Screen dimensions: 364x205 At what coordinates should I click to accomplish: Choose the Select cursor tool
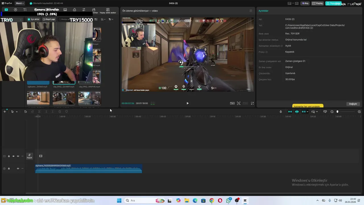click(12, 112)
